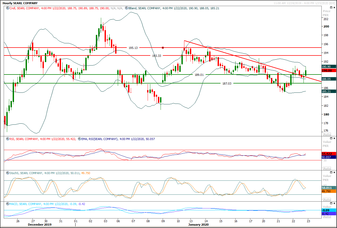Click the square handle on the 195.13 line
This screenshot has width=337, height=228.
tap(163, 48)
